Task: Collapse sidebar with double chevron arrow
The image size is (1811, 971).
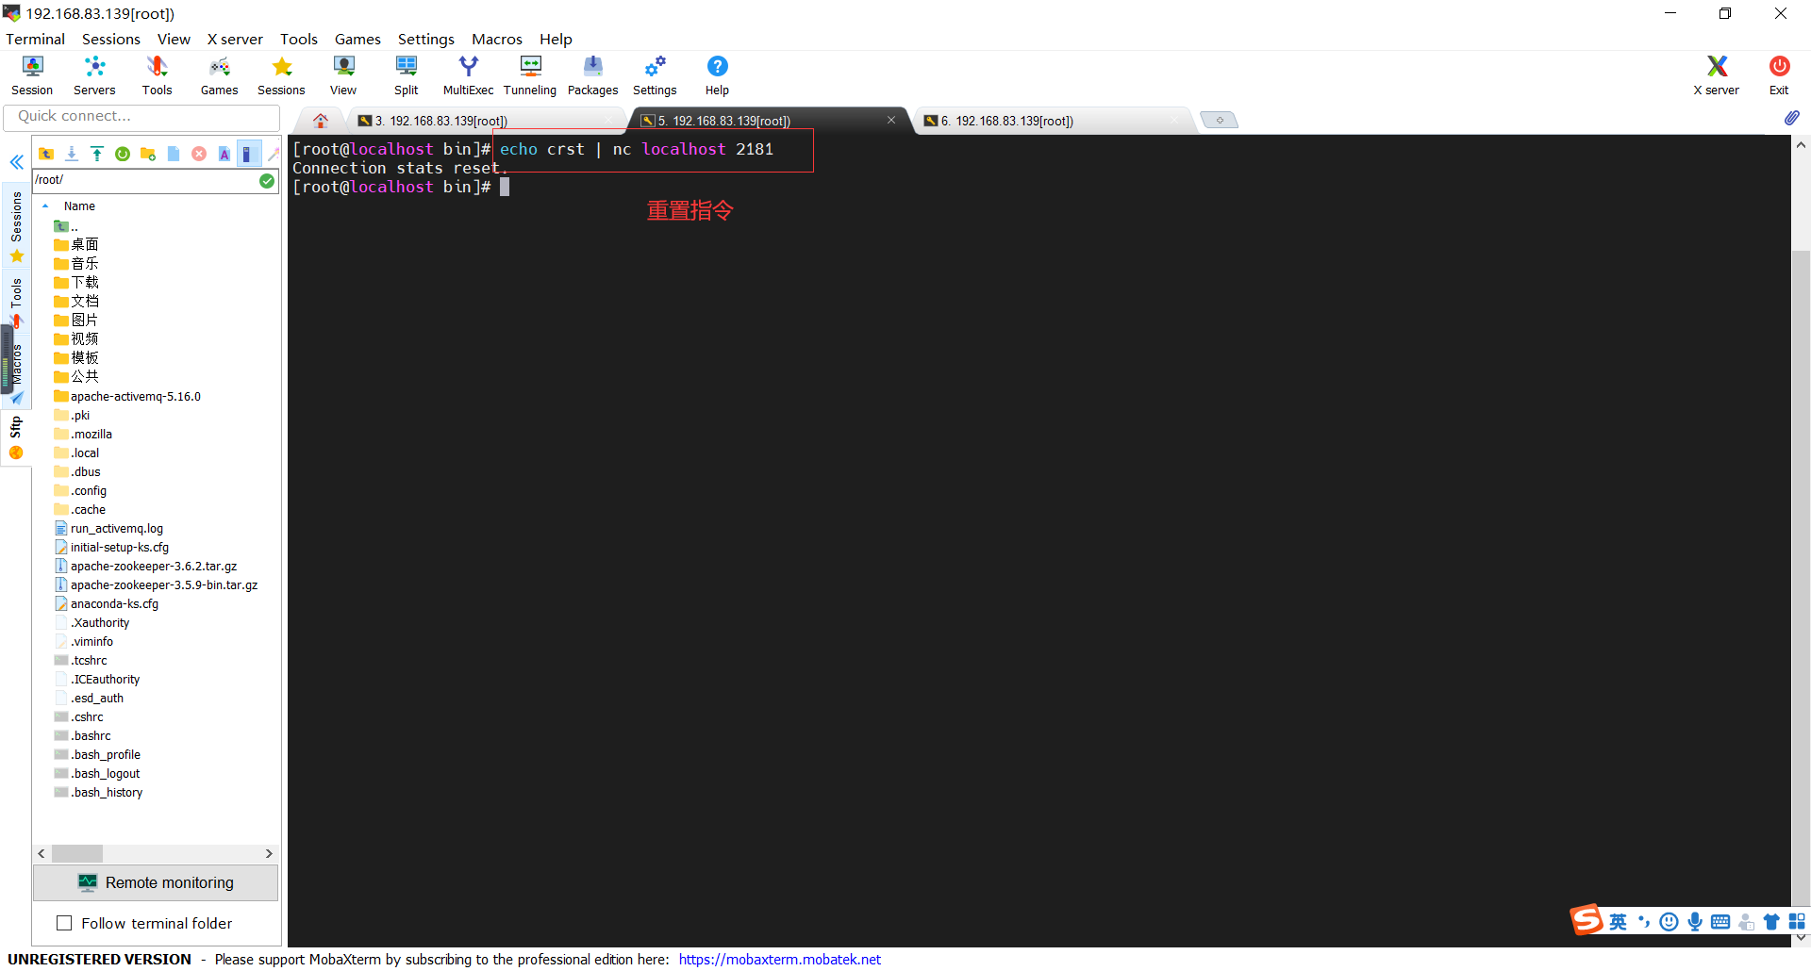Action: (x=16, y=162)
